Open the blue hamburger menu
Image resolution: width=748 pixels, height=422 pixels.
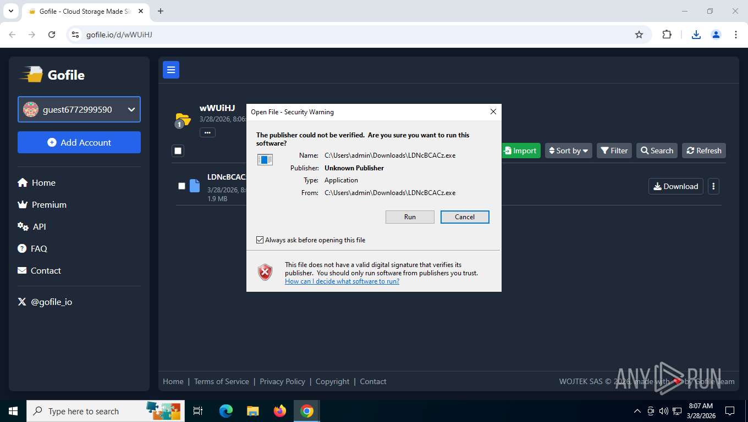pyautogui.click(x=171, y=70)
